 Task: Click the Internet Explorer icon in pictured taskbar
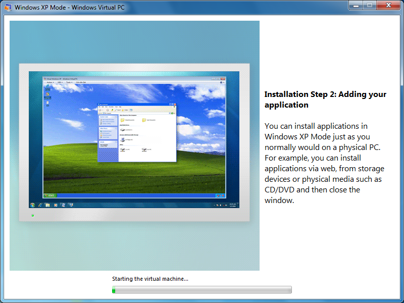point(40,205)
